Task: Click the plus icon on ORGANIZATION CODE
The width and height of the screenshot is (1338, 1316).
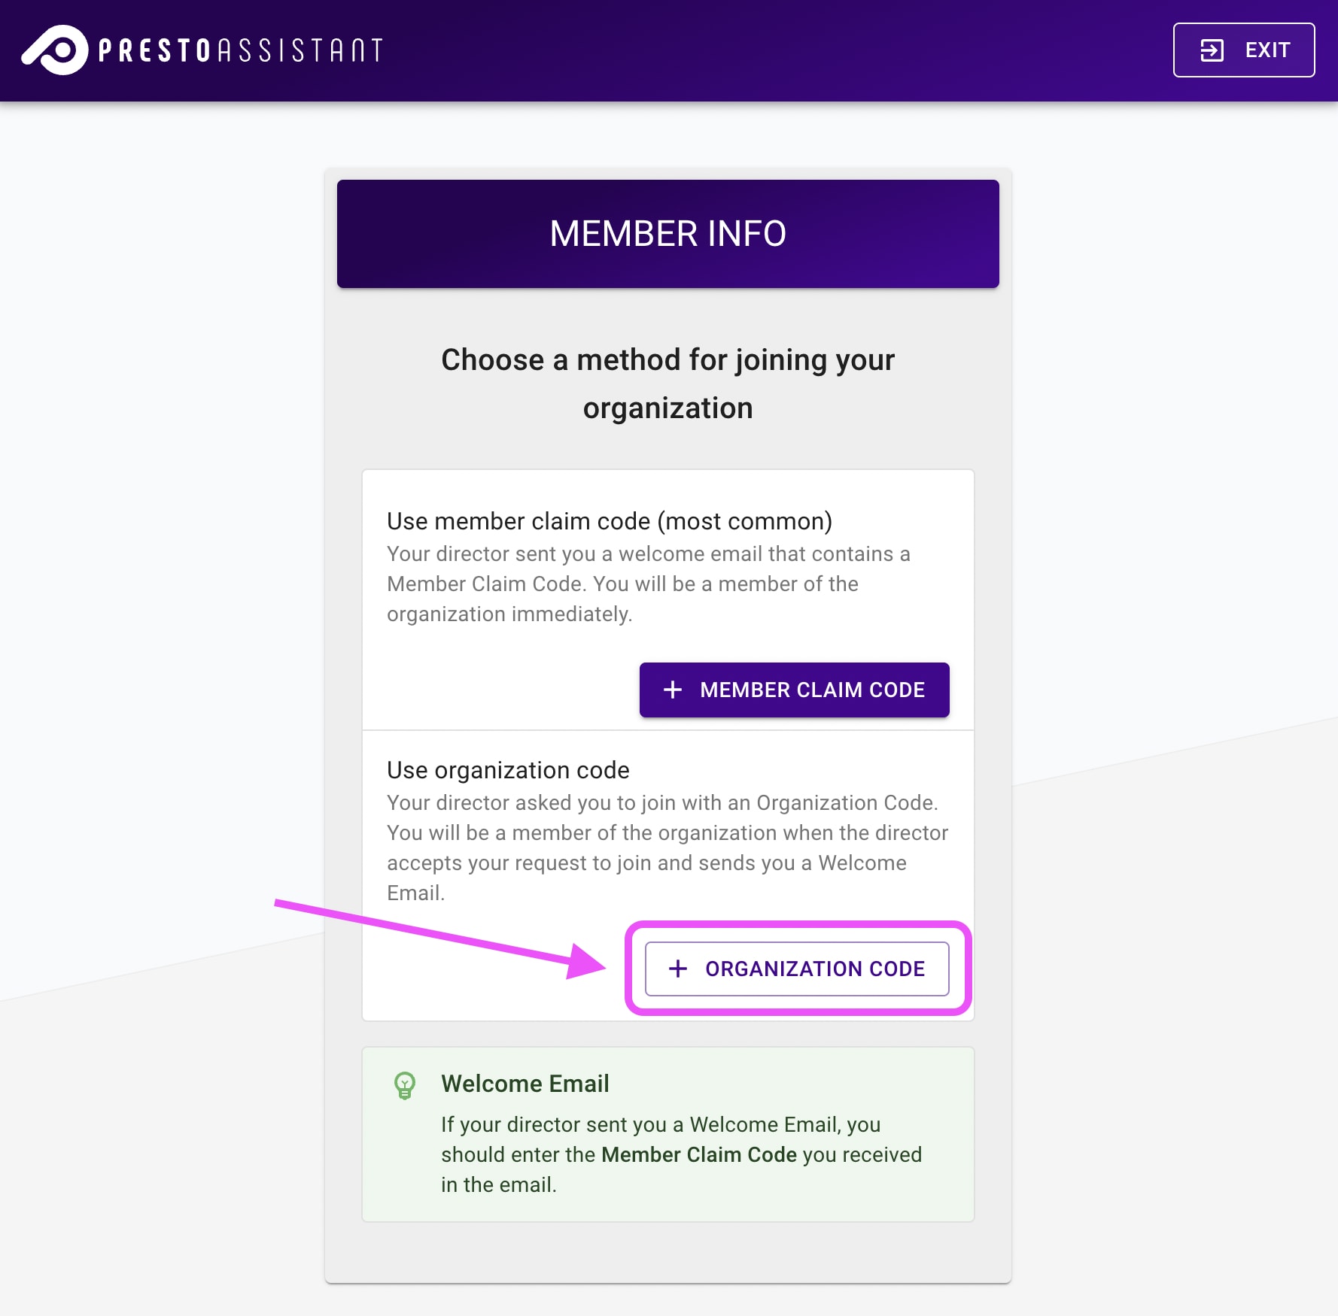Action: [678, 969]
